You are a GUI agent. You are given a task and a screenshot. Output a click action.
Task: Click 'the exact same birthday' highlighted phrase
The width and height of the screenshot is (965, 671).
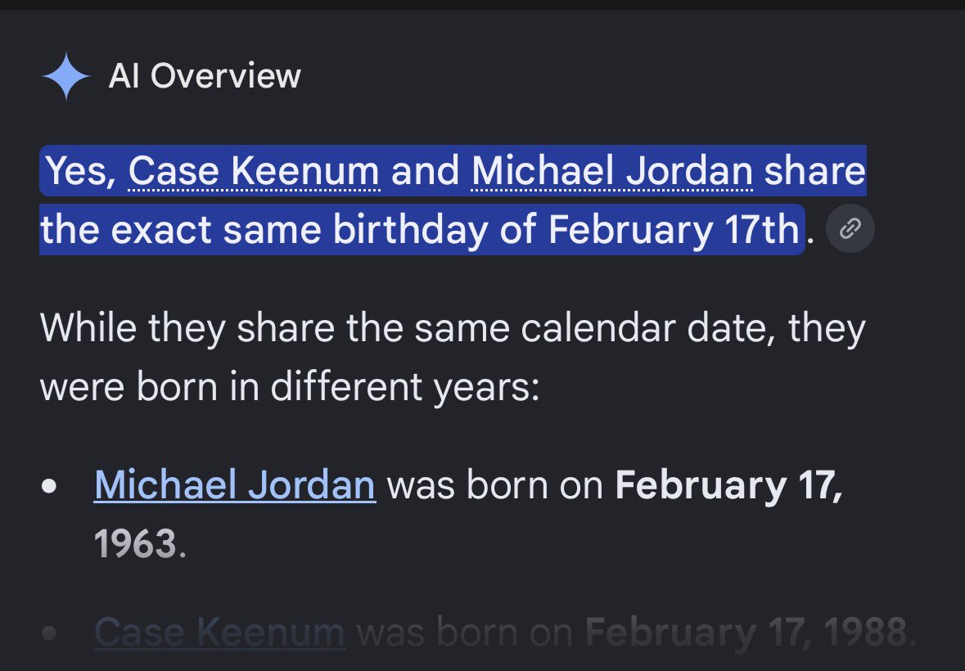coord(264,230)
